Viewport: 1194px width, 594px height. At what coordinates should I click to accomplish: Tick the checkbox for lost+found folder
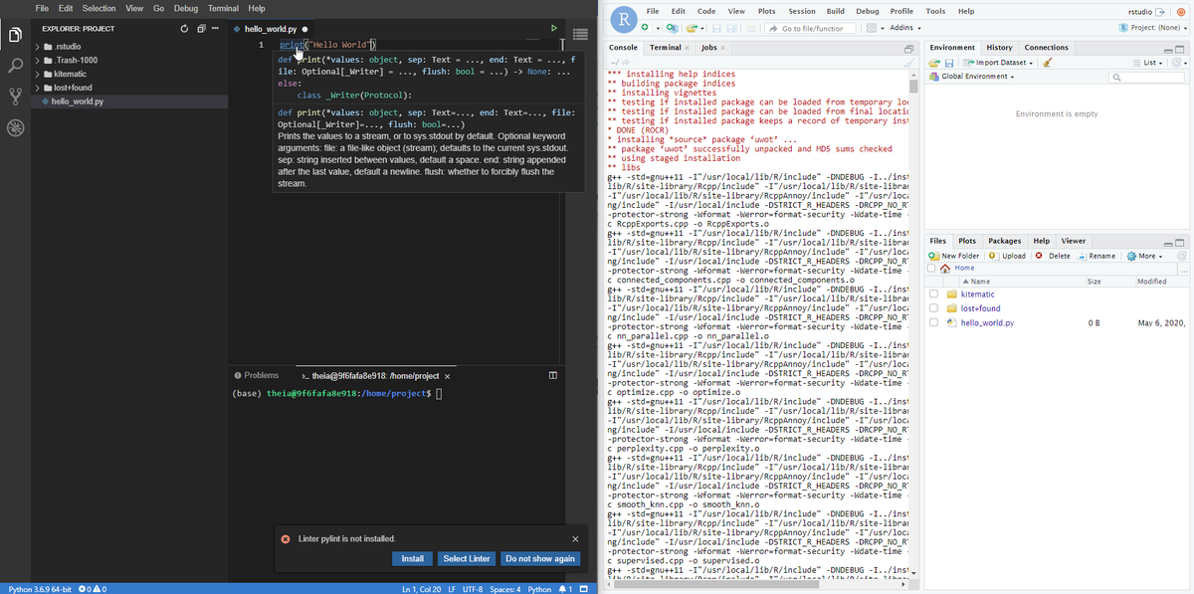pyautogui.click(x=933, y=308)
